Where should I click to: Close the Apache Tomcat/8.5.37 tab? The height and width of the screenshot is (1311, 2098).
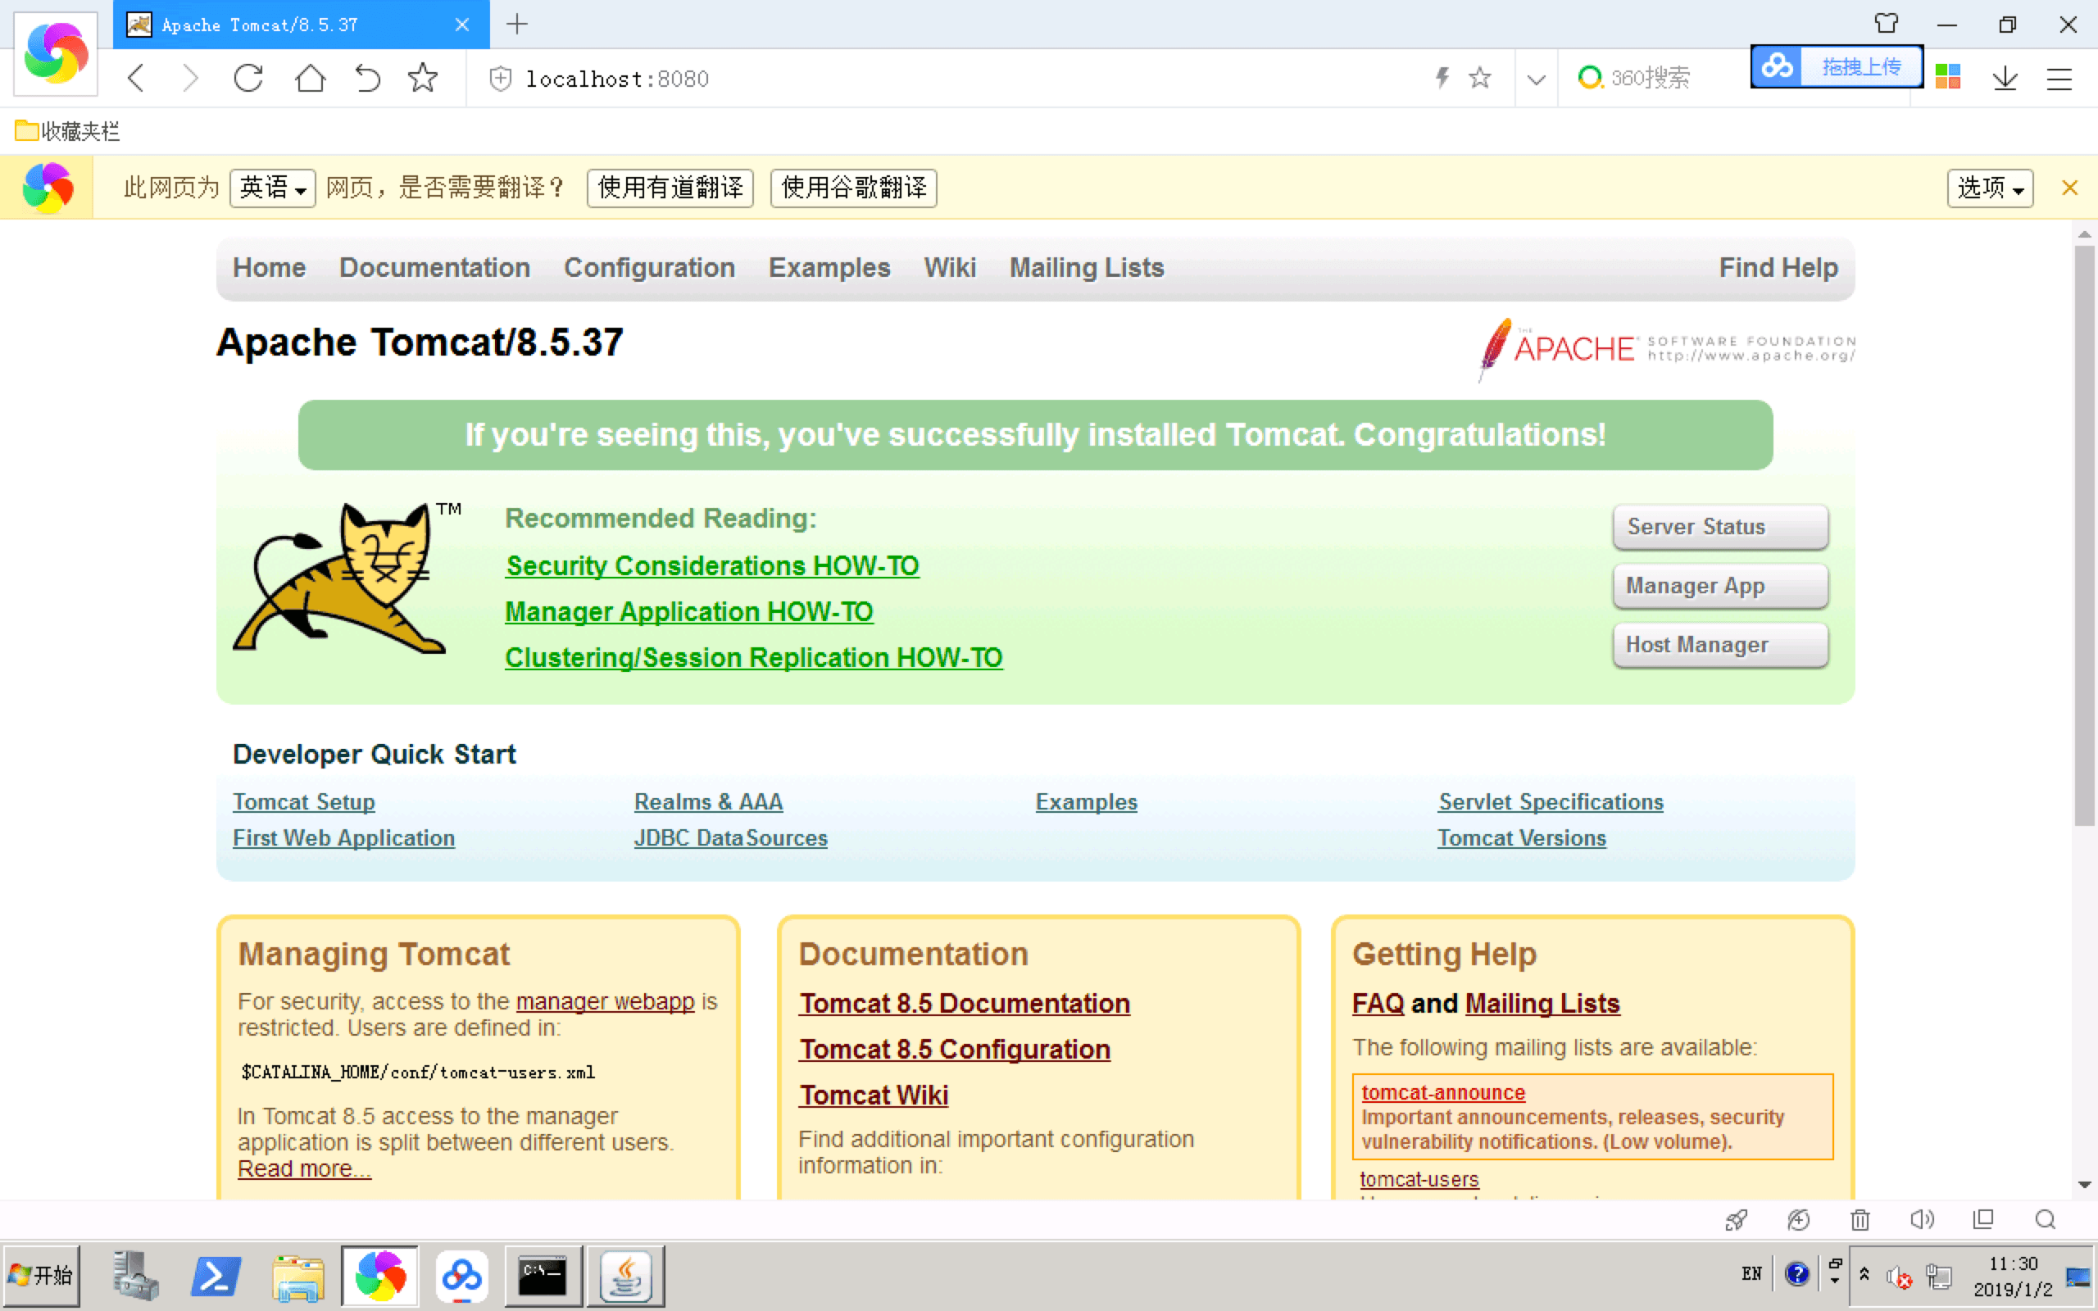point(462,25)
